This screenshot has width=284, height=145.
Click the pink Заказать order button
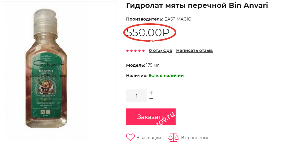tap(151, 117)
